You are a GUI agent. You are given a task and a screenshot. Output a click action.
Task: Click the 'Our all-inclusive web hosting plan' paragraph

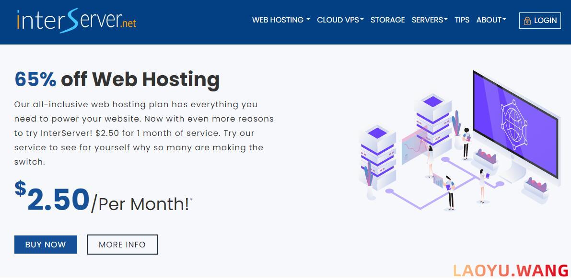click(144, 133)
